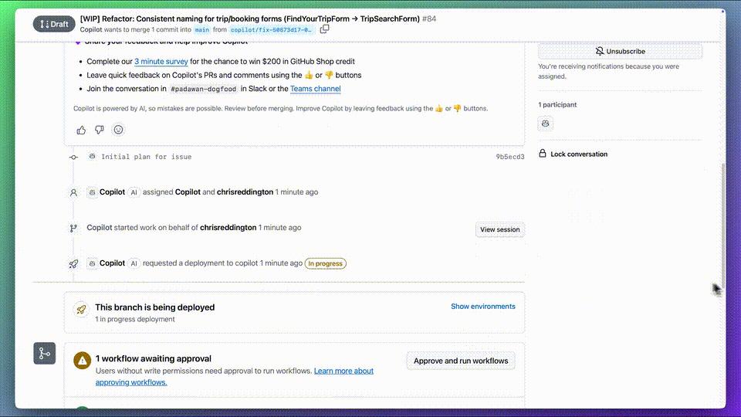Unsubscribe from pull request notifications

click(x=620, y=51)
